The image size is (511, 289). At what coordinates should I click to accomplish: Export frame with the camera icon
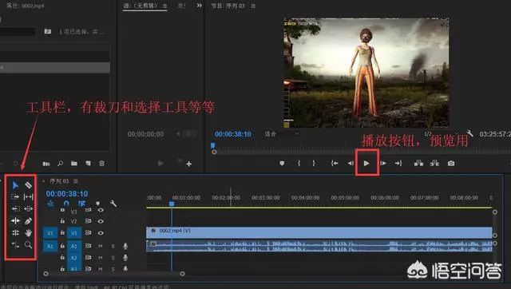pos(451,163)
